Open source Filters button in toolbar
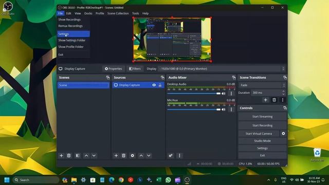The width and height of the screenshot is (329, 185). click(x=135, y=69)
